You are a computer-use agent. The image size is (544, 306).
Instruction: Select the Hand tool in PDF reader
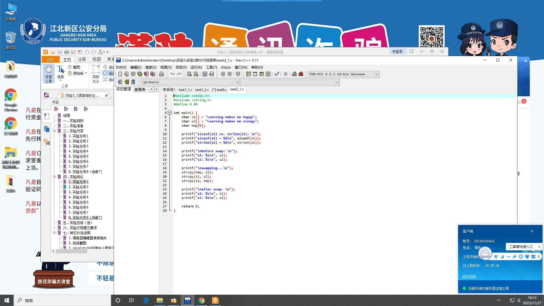(x=48, y=73)
